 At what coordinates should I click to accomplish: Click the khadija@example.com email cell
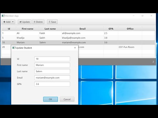point(82,38)
